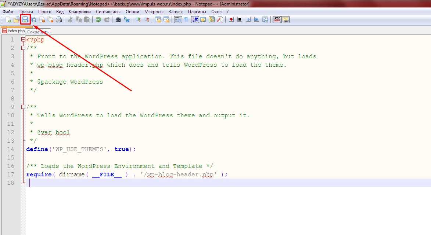
Task: Toggle spell check ABC icon
Action: point(277,20)
